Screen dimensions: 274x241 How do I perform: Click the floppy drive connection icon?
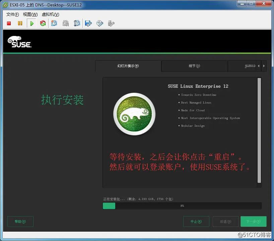pos(88,23)
